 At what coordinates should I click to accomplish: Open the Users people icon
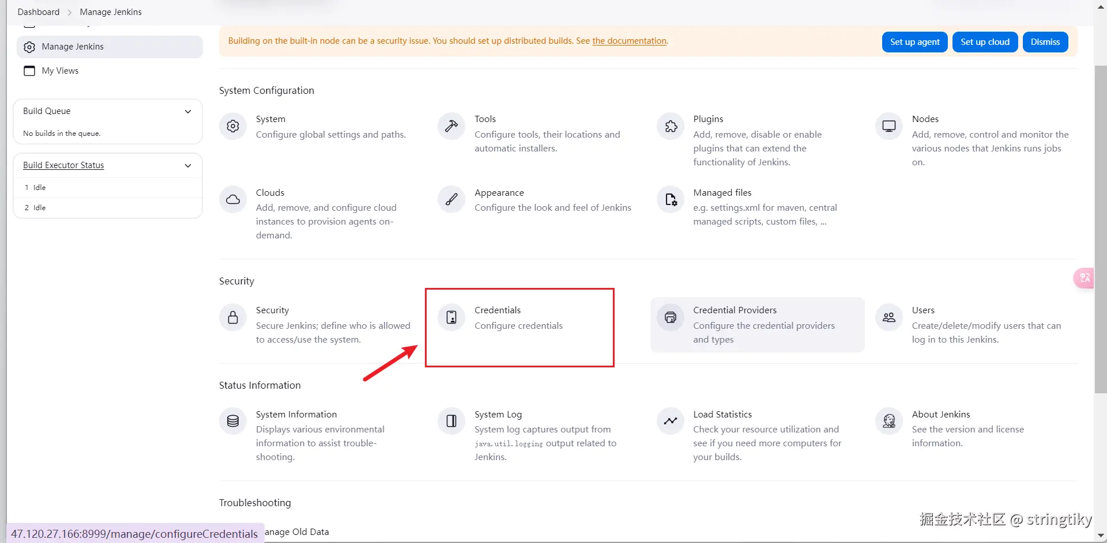pos(889,317)
